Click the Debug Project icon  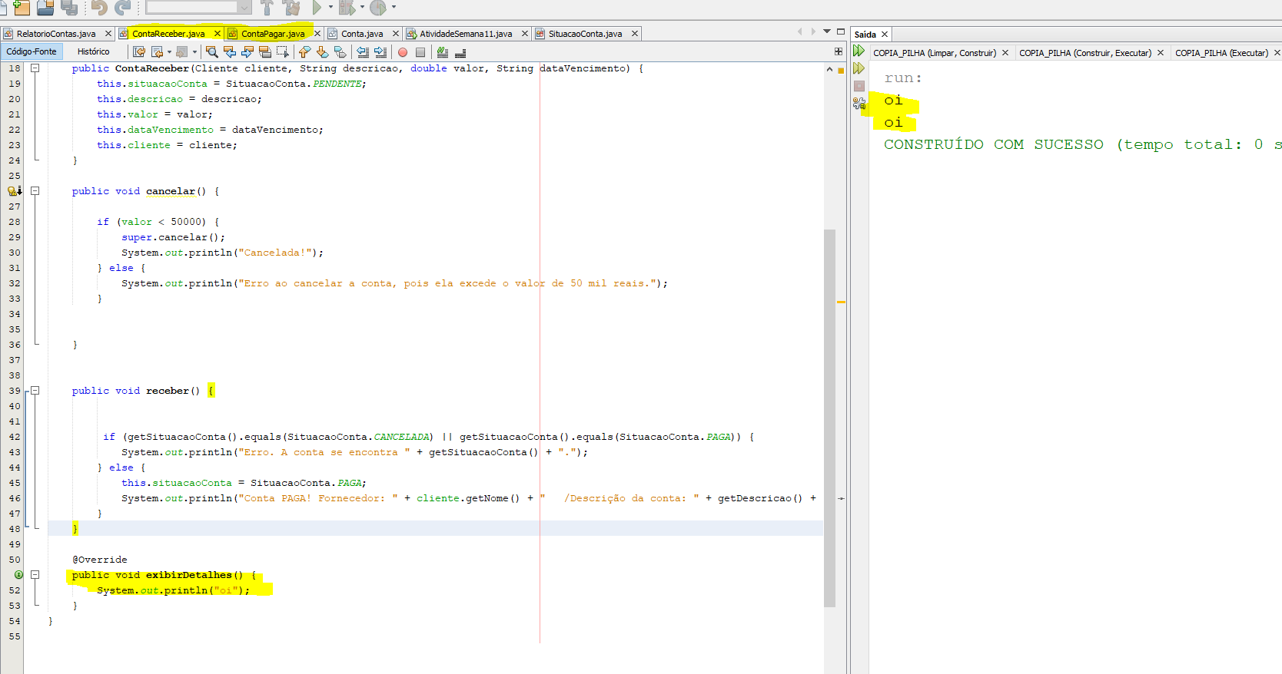[x=347, y=7]
